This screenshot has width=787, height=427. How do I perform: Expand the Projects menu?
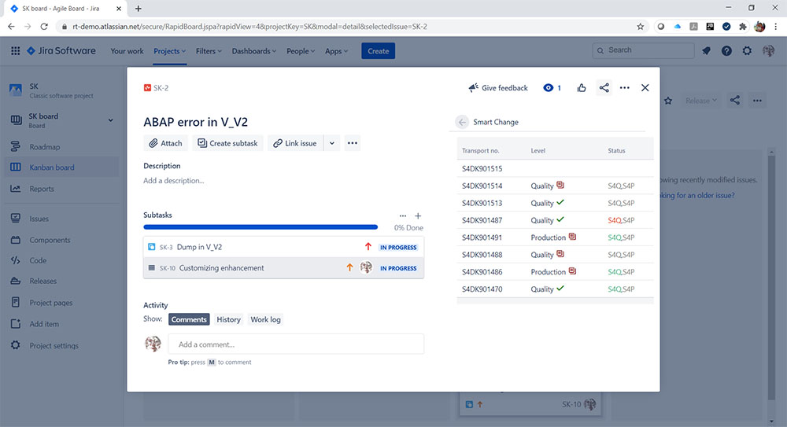click(170, 51)
